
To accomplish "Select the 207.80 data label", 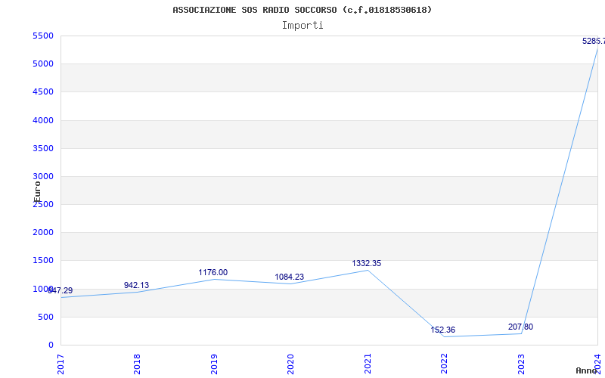I will pyautogui.click(x=520, y=327).
